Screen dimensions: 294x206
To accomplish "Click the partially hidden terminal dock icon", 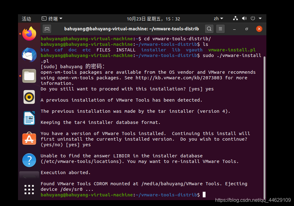I will pos(29,175).
